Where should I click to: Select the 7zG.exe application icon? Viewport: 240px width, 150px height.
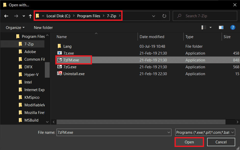pos(59,67)
